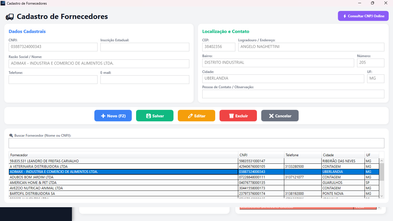Select the AMERICAN HOME & PET LTDA row
393x221 pixels.
pos(115,182)
